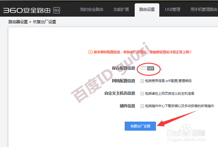Click 恢复出厂设置 in the breadcrumb
Screen dimensions: 218x147
click(44, 22)
